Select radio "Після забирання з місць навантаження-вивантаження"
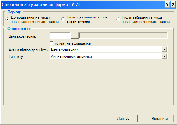This screenshot has height=125, width=177. pos(118,19)
